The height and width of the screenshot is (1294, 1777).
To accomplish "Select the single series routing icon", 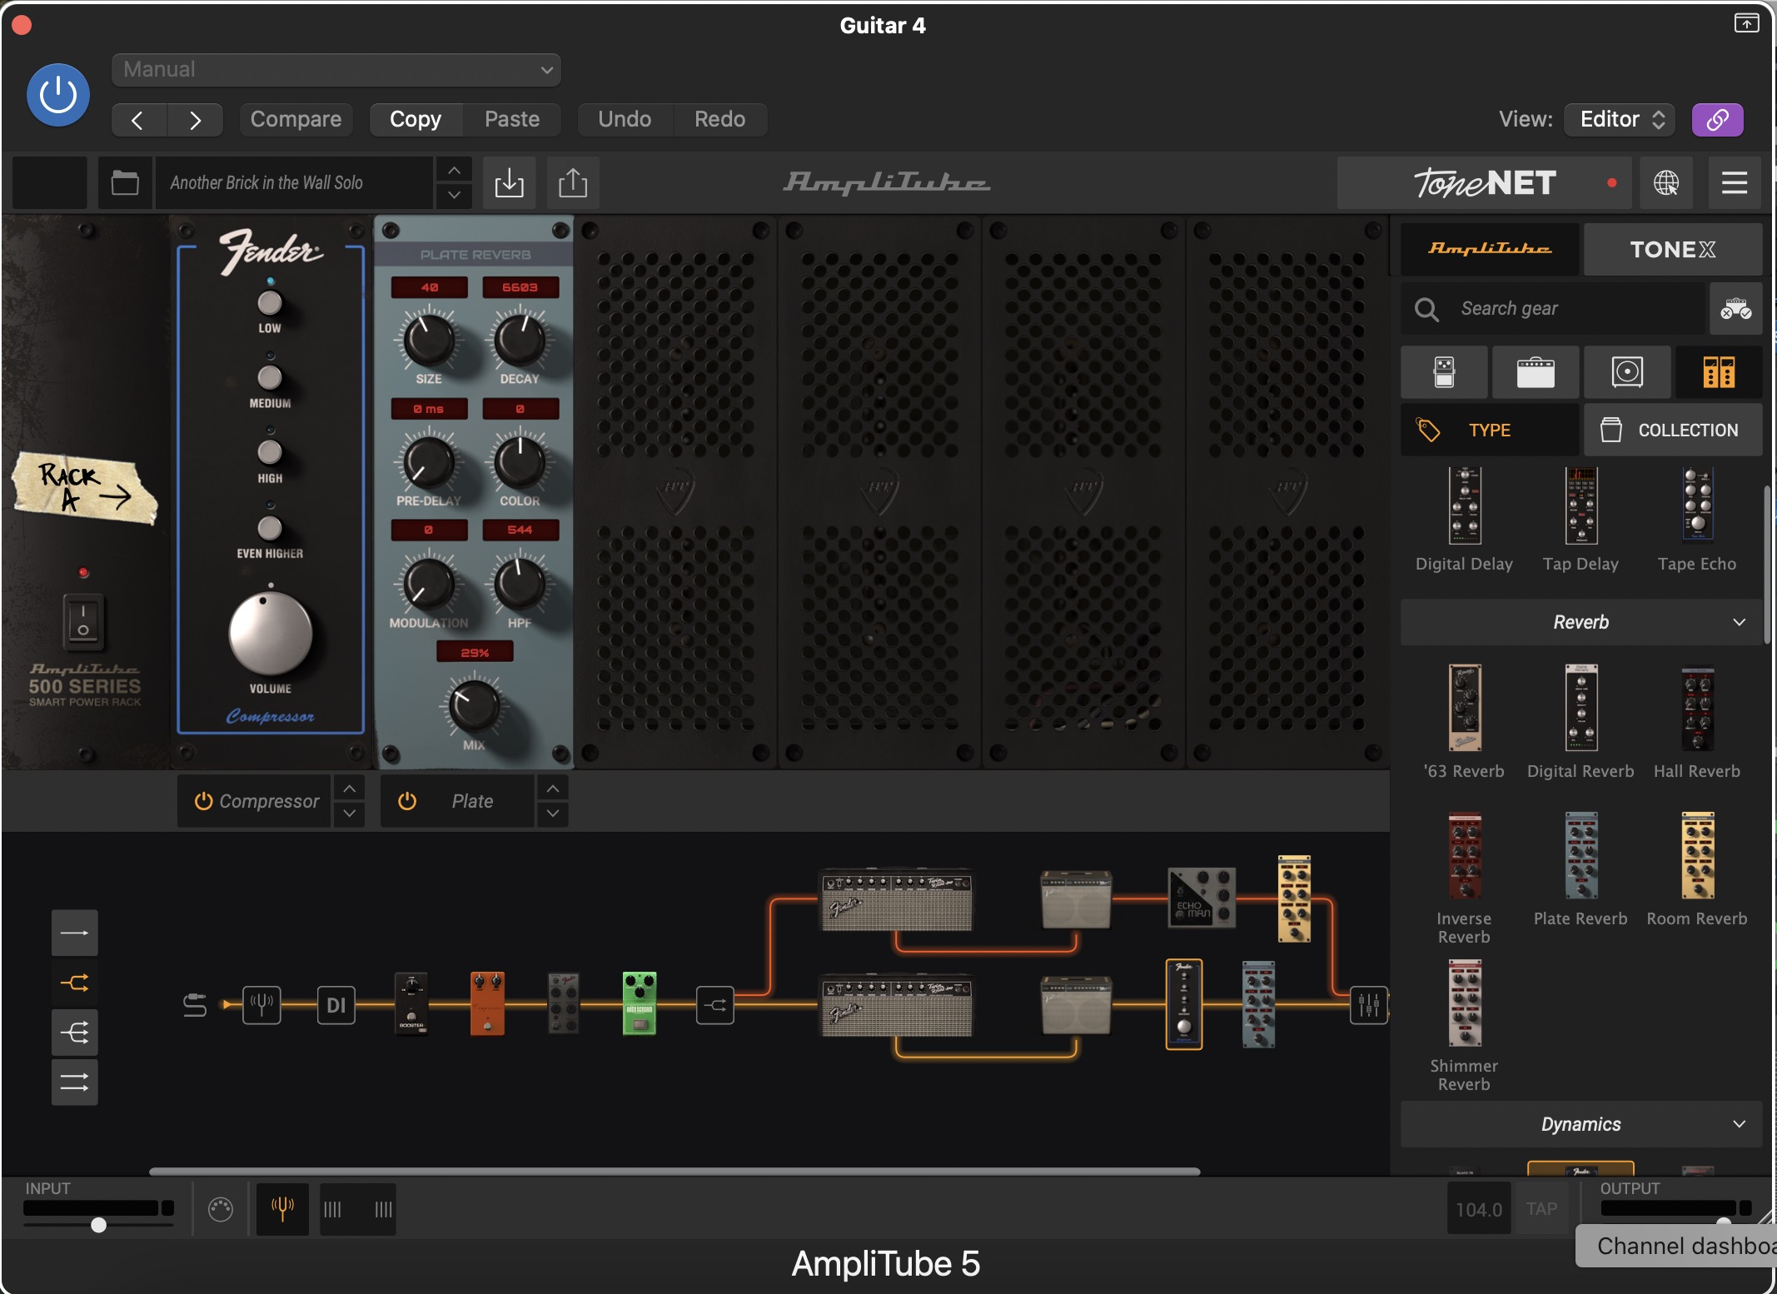I will coord(75,933).
